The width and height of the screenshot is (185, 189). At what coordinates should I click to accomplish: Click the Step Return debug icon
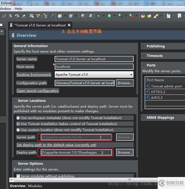pyautogui.click(x=24, y=16)
